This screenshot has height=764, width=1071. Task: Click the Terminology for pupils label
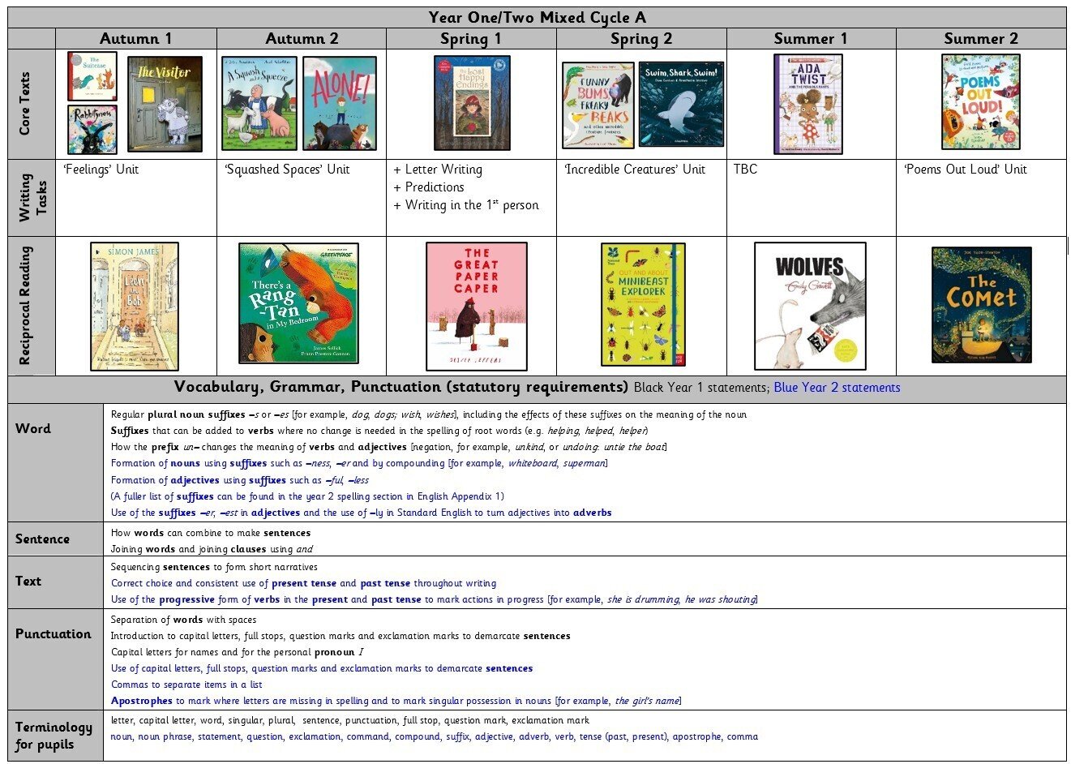[54, 736]
